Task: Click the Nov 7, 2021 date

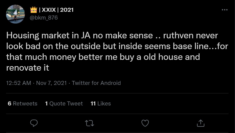Action: [x=51, y=83]
